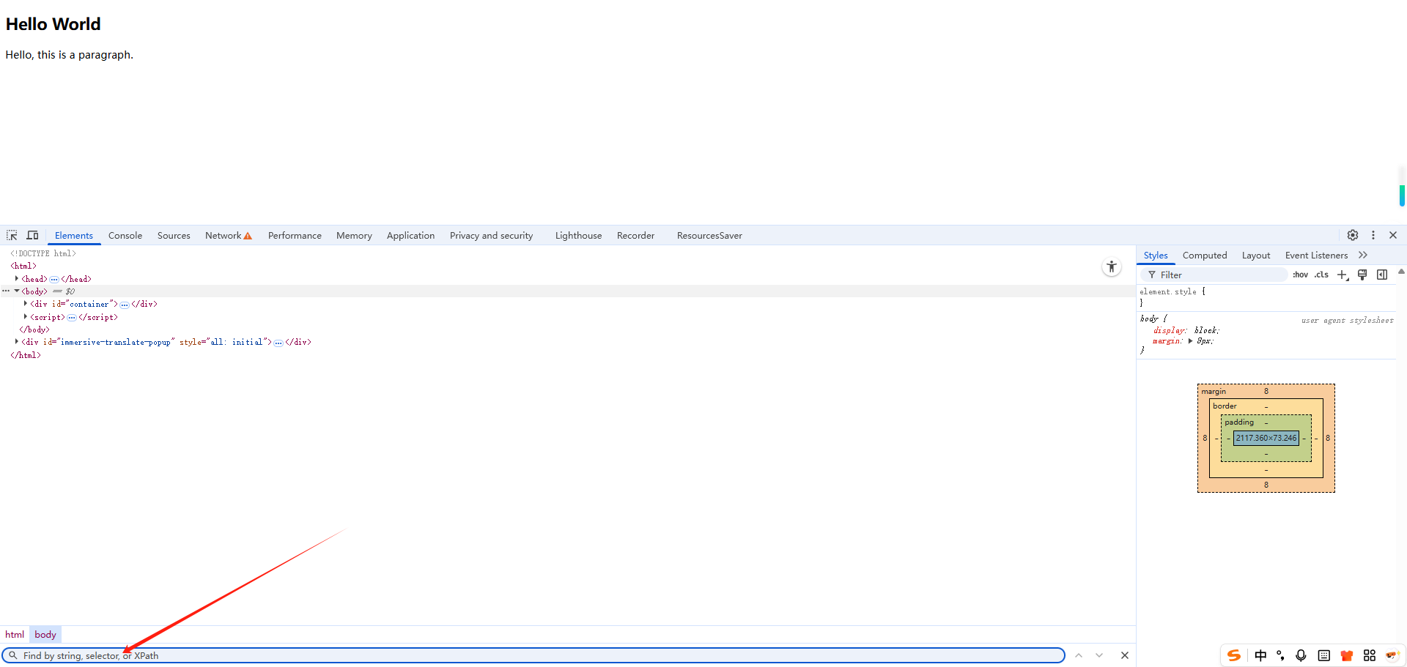Select the Elements tab

click(x=74, y=235)
